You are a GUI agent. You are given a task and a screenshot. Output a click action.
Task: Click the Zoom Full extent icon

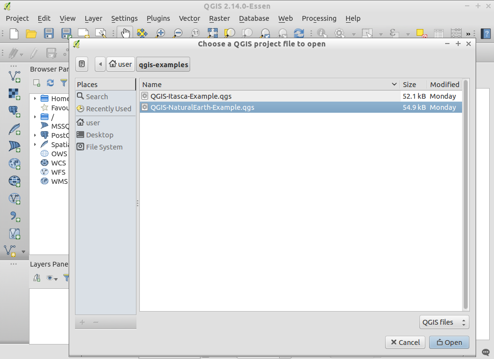click(x=213, y=33)
